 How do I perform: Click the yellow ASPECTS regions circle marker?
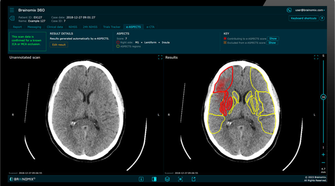[x=118, y=47]
